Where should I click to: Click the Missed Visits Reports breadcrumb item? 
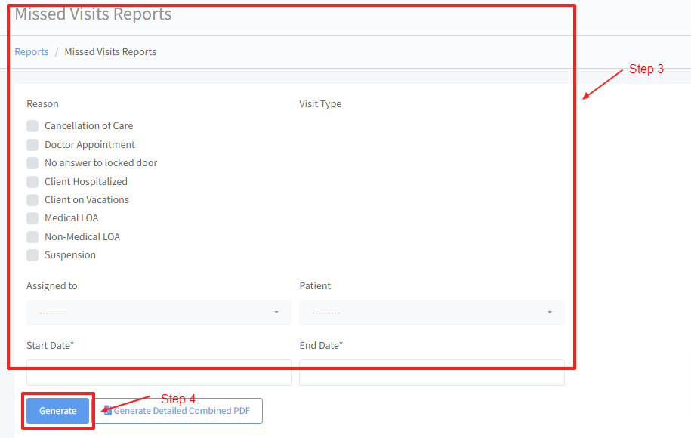point(110,52)
